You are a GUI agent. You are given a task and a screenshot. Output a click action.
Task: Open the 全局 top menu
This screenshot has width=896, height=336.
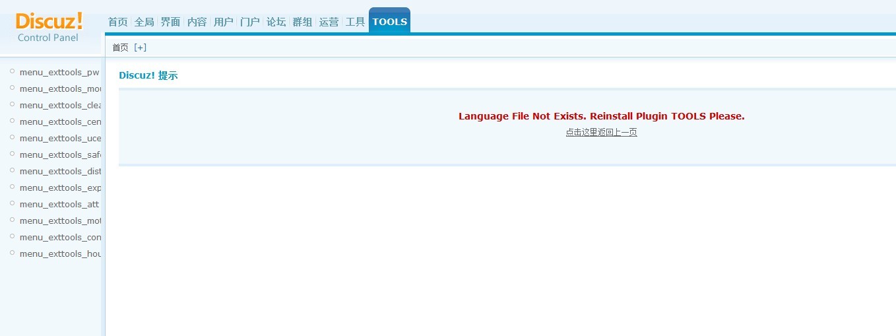pos(144,22)
